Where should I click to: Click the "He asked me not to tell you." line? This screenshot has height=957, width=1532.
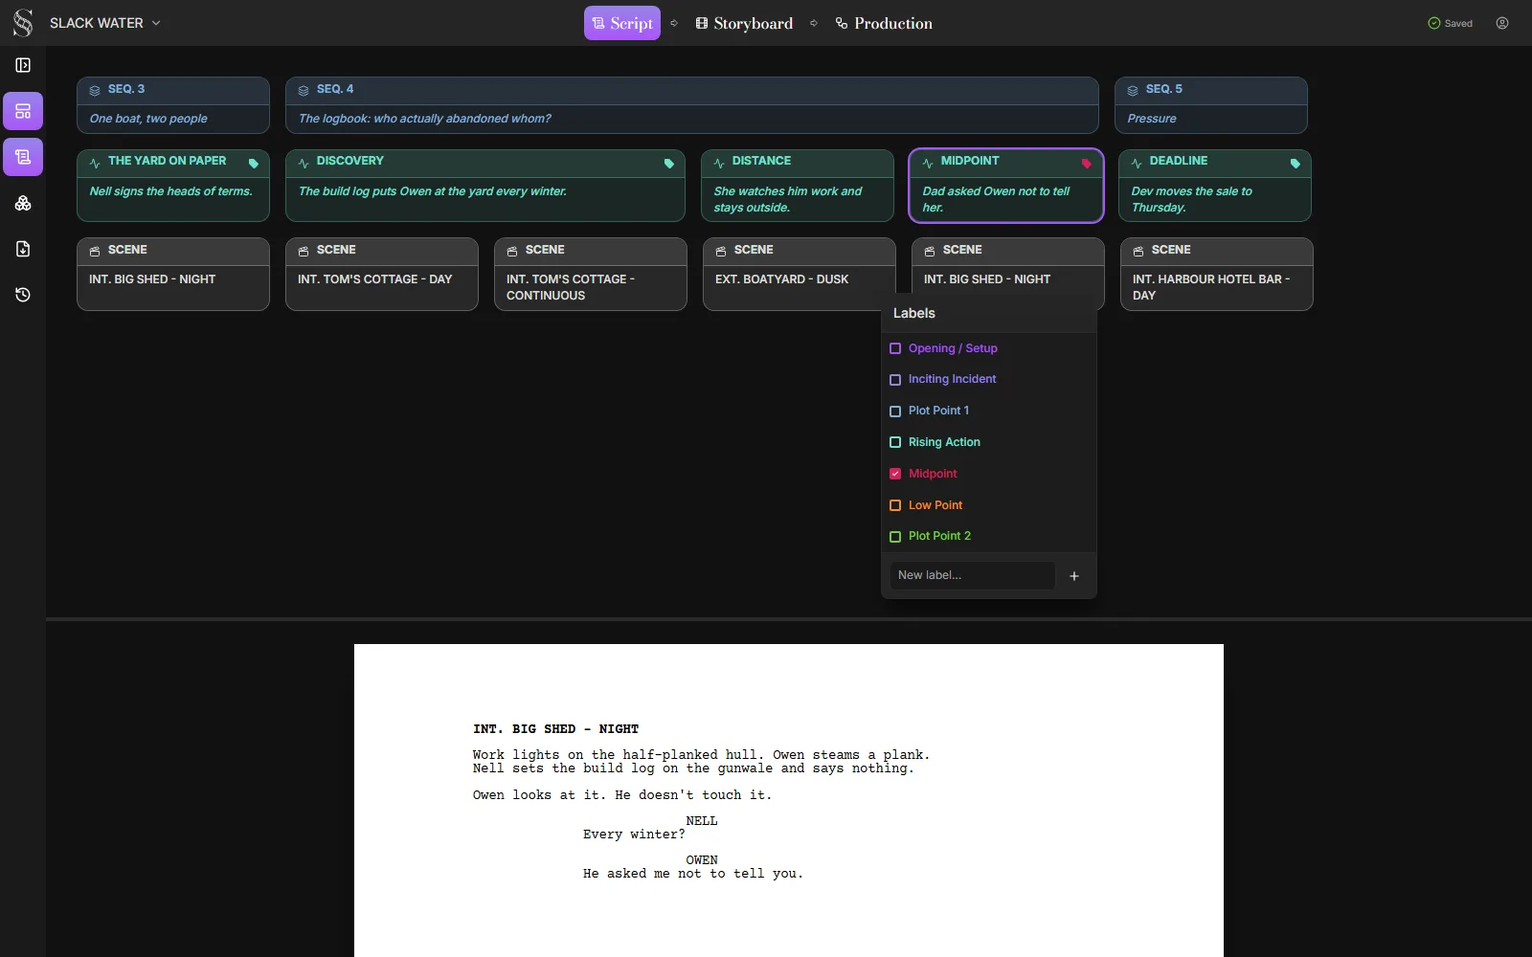tap(693, 874)
